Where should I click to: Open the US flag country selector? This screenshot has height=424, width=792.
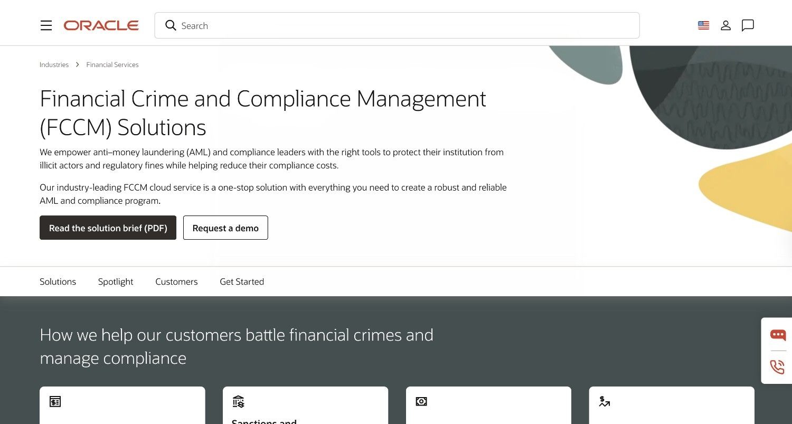703,25
